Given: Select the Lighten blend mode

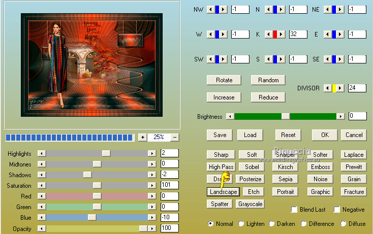Looking at the screenshot, I should (x=241, y=224).
